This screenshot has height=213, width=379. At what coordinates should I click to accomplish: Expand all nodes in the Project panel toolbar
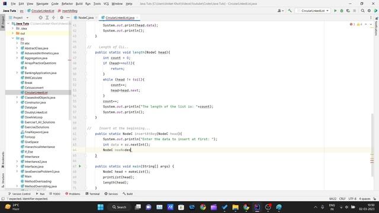pyautogui.click(x=47, y=18)
